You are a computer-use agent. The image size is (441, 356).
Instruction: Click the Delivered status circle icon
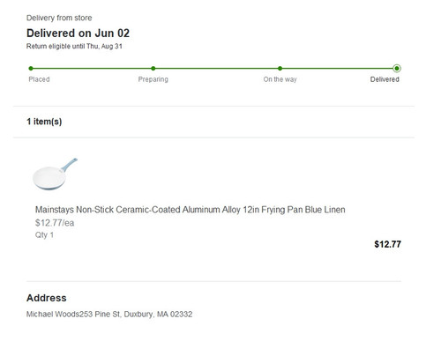[397, 69]
